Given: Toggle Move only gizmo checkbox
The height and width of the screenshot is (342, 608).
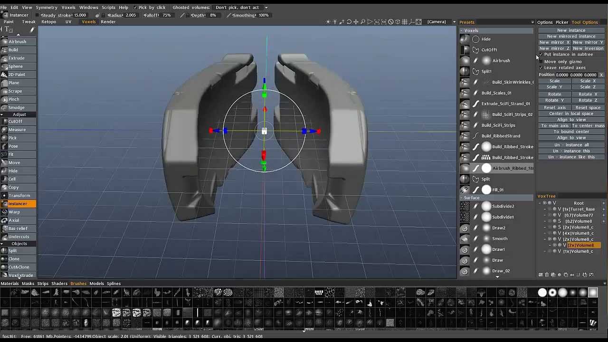Looking at the screenshot, I should (541, 62).
